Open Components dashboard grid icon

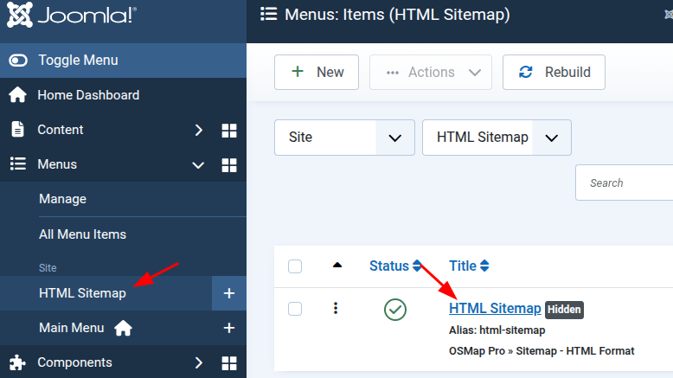point(229,363)
